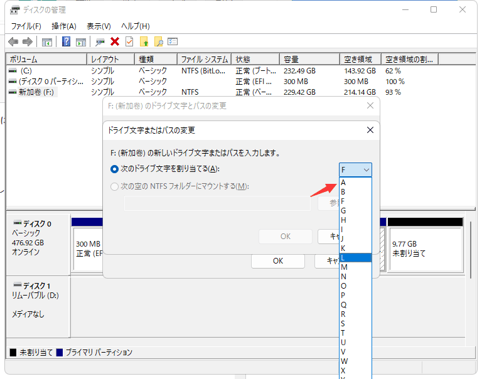Toggle the action pane toolbar icon
482x379 pixels.
81,42
